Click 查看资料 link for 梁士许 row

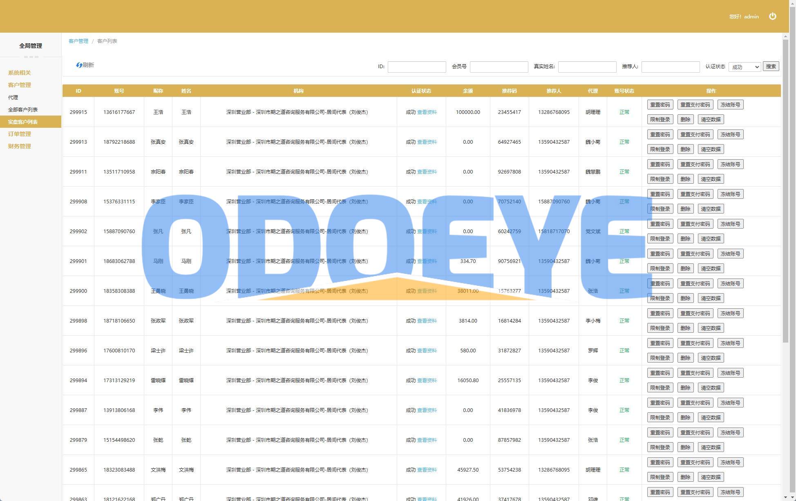(427, 350)
